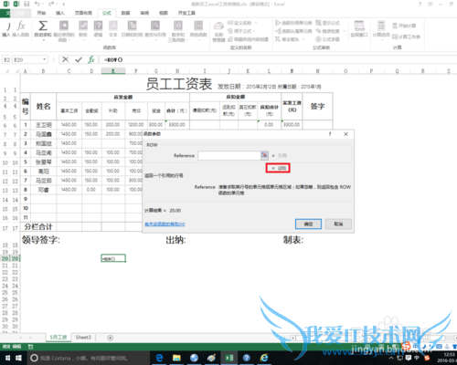
Task: Click the Redo arrow icon
Action: [51, 4]
